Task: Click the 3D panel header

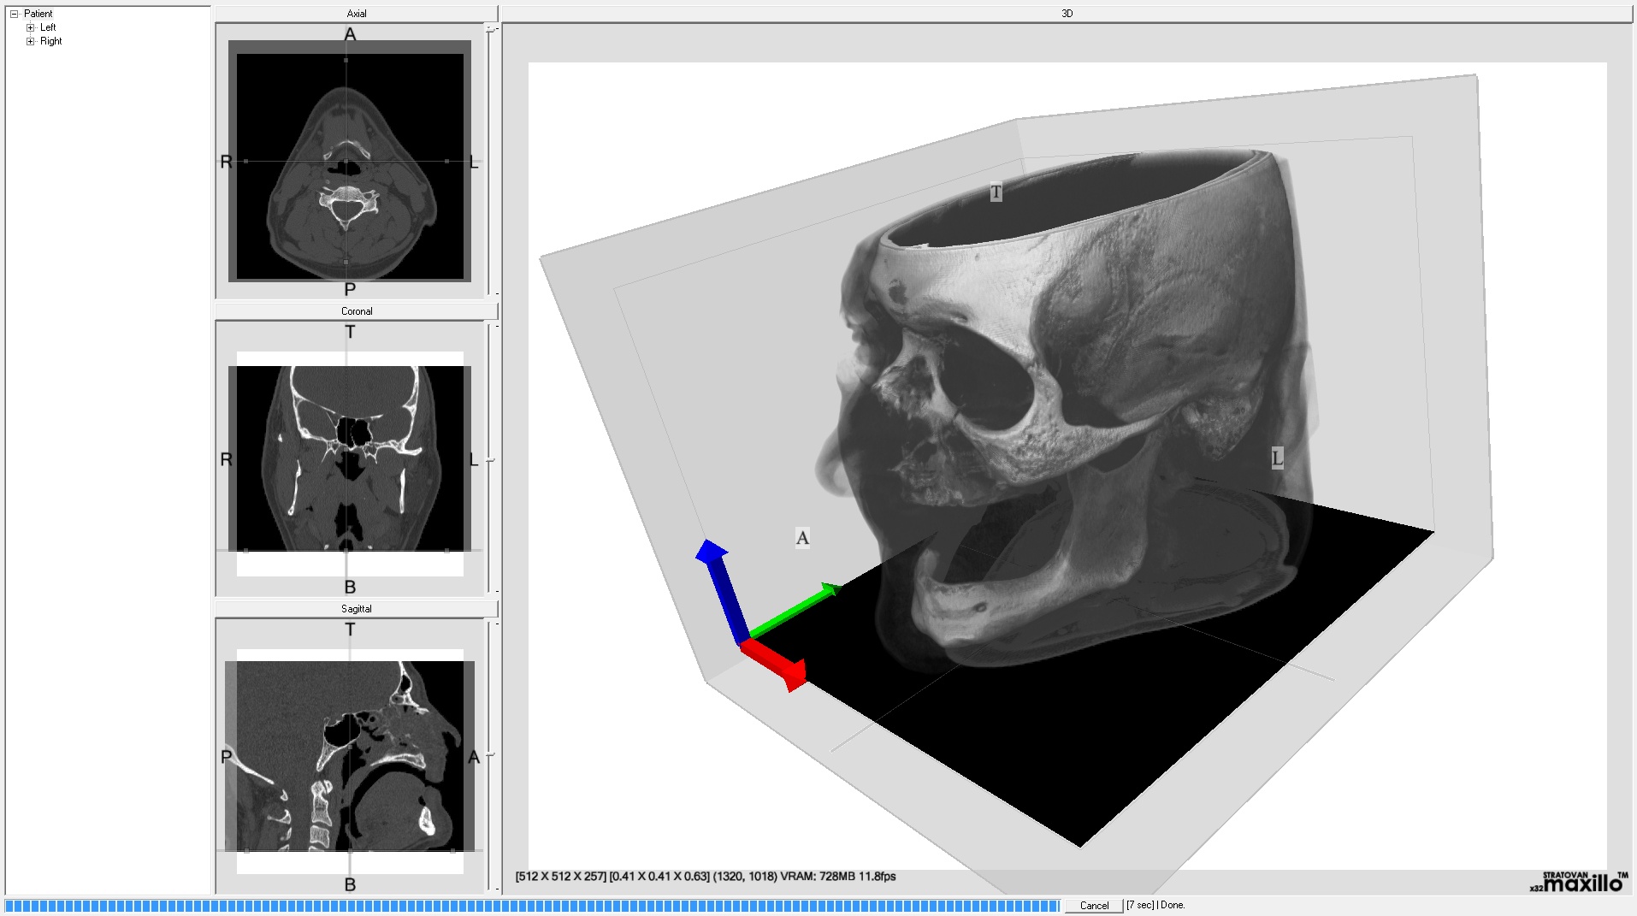Action: (1067, 14)
